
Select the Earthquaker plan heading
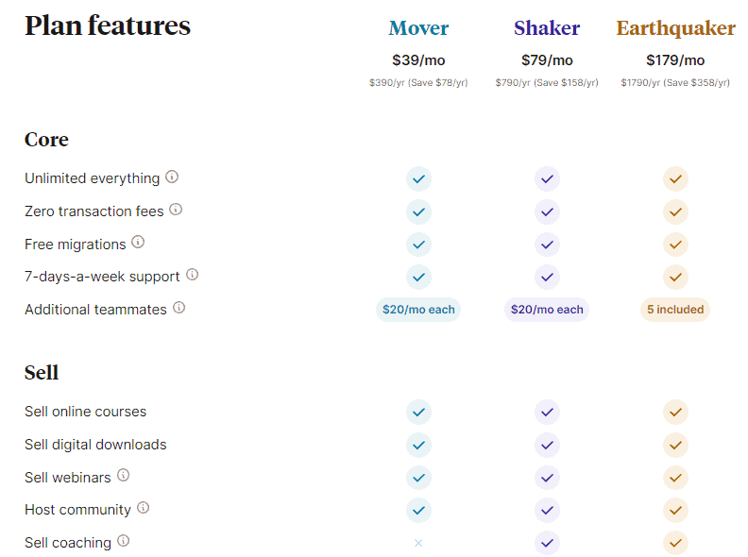tap(675, 28)
